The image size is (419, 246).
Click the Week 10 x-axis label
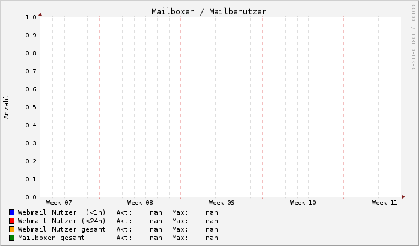click(x=303, y=203)
